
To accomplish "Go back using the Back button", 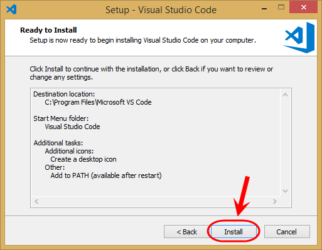I will point(186,232).
